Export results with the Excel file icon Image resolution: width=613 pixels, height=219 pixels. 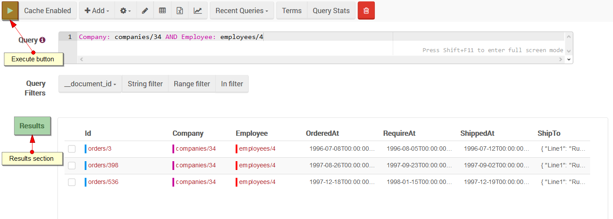coord(179,11)
